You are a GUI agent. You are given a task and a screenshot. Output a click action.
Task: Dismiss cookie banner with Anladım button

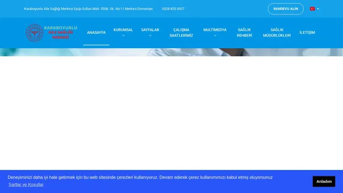324,181
